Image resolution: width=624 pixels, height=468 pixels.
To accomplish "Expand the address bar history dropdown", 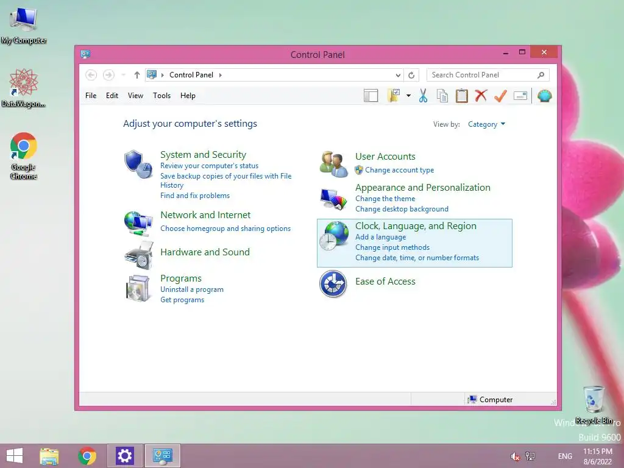I will (398, 75).
